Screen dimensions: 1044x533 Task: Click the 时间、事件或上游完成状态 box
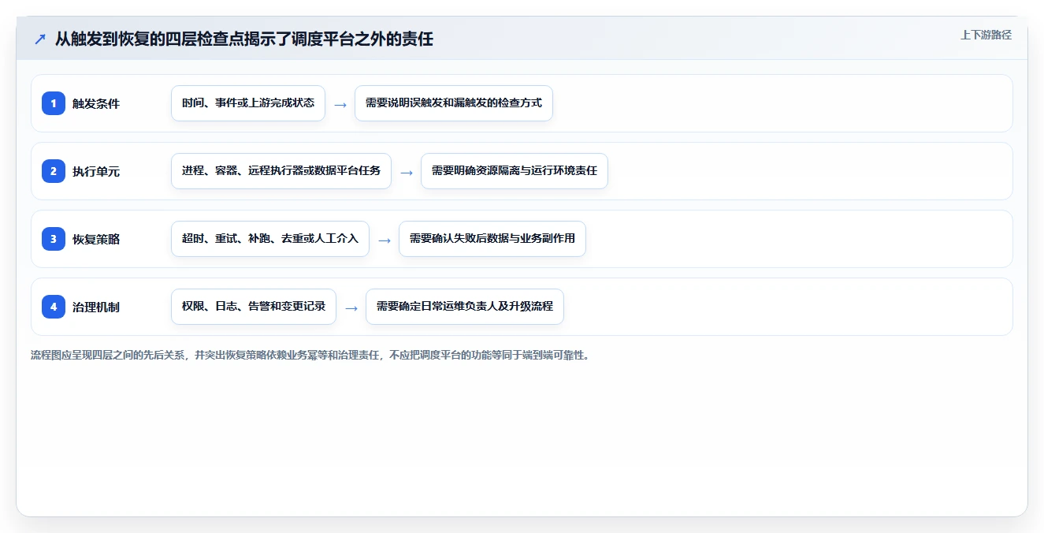[248, 103]
